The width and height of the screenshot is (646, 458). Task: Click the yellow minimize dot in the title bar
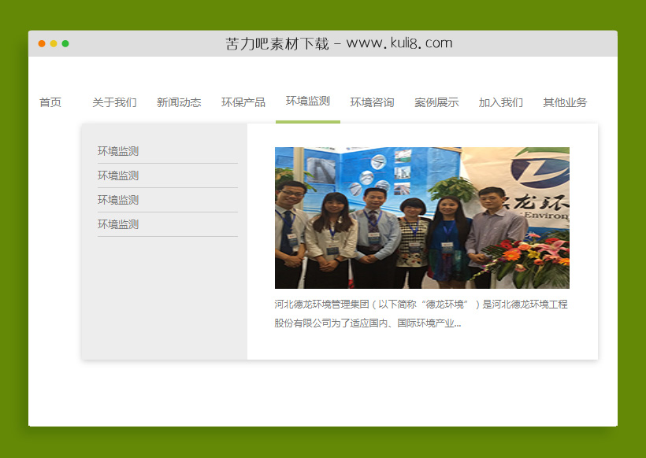coord(54,44)
